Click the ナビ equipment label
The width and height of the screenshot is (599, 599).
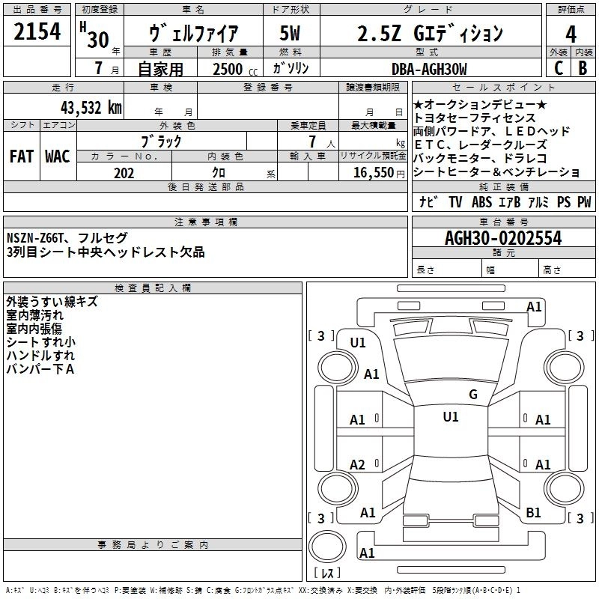pyautogui.click(x=428, y=202)
